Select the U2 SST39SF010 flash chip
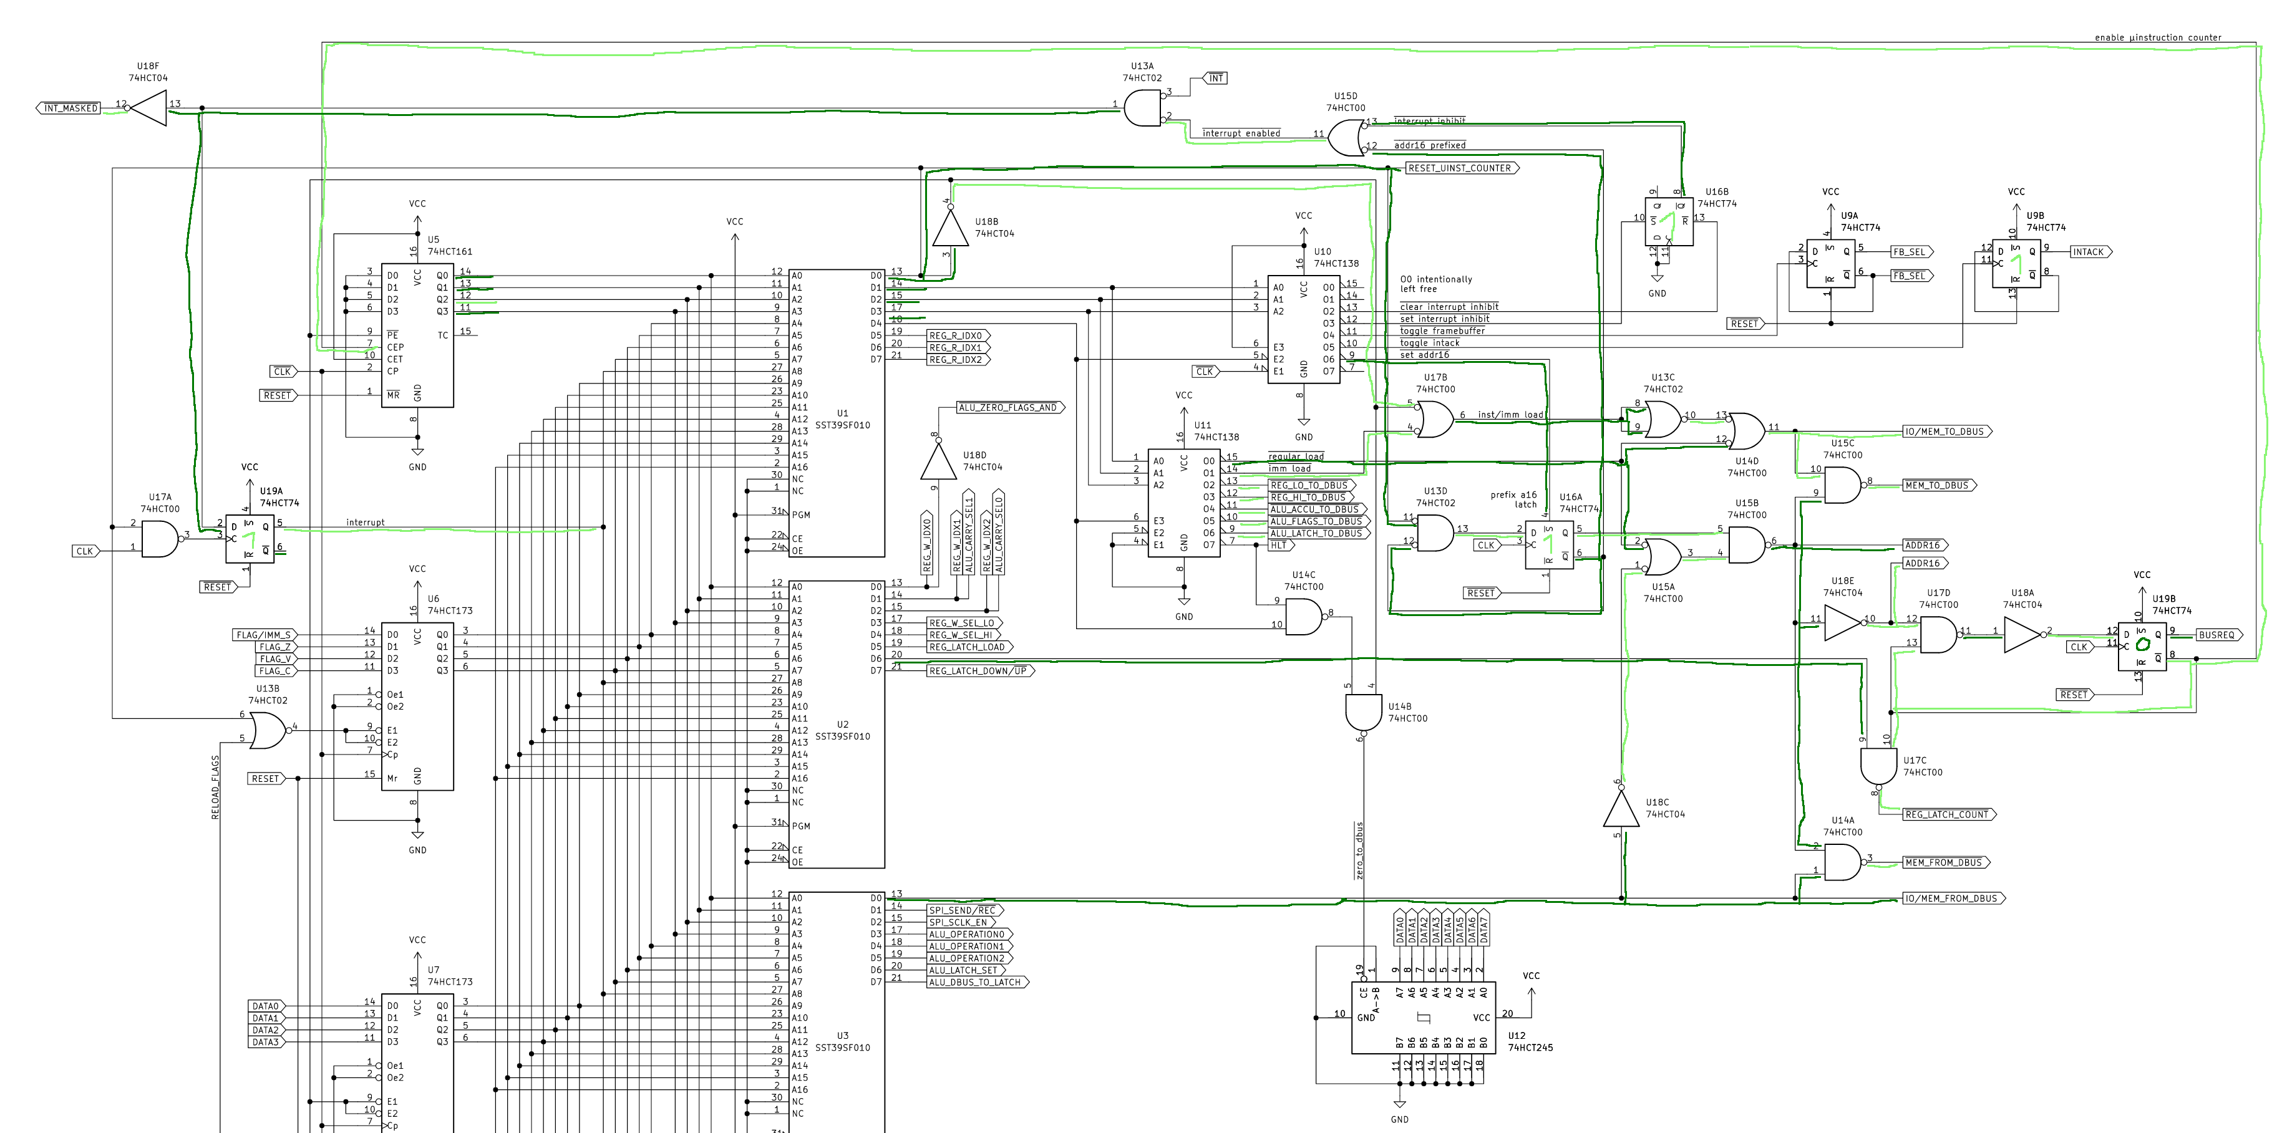Viewport: 2277px width, 1133px height. click(836, 724)
